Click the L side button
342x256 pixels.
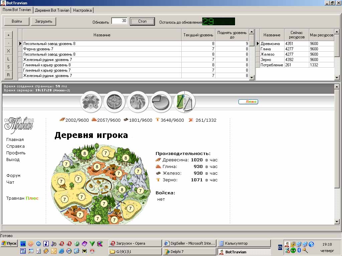tap(8, 59)
